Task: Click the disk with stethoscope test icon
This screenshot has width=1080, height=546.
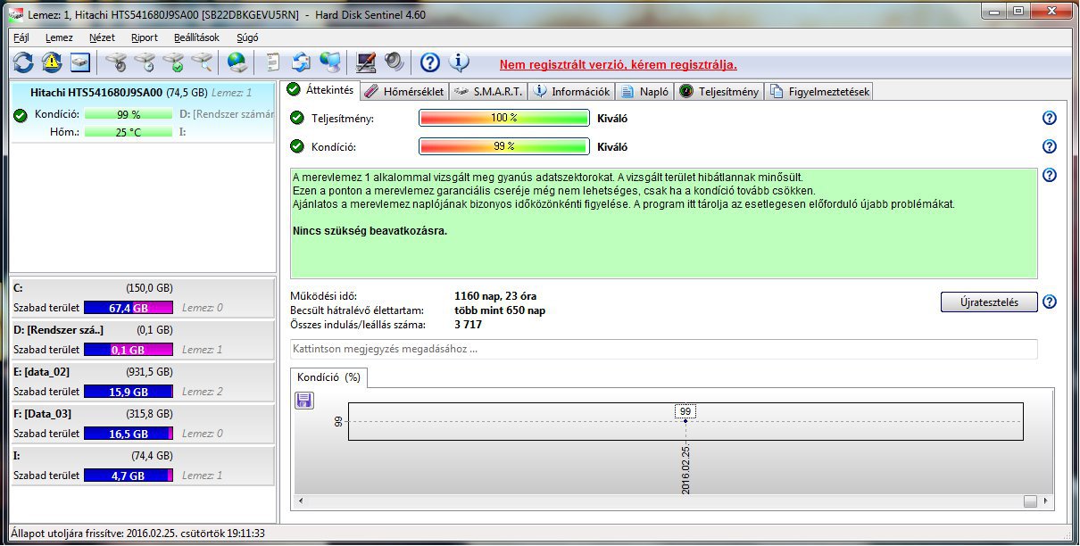Action: coord(116,62)
